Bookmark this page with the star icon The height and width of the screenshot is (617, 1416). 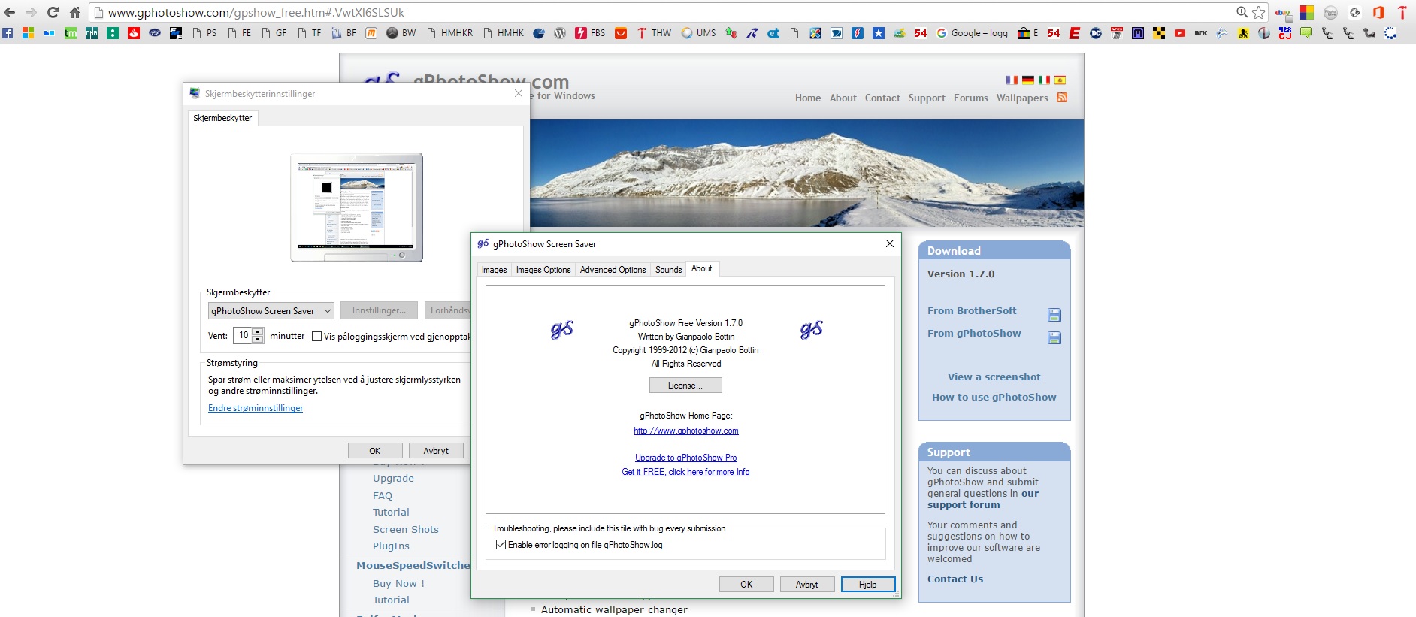1259,12
